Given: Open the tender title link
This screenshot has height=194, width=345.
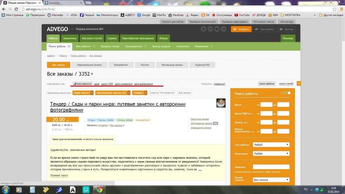Looking at the screenshot, I should tap(118, 107).
